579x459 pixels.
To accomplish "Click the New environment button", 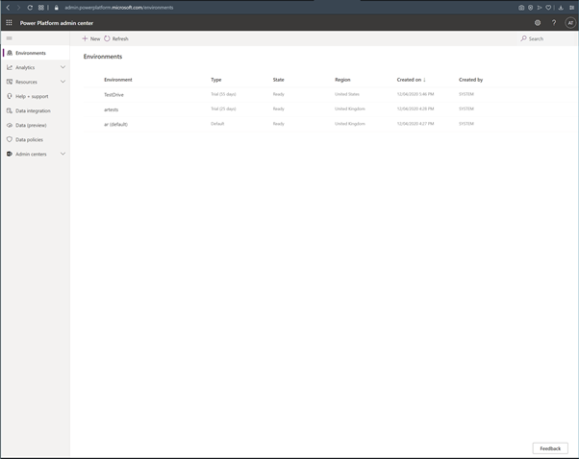I will click(91, 38).
